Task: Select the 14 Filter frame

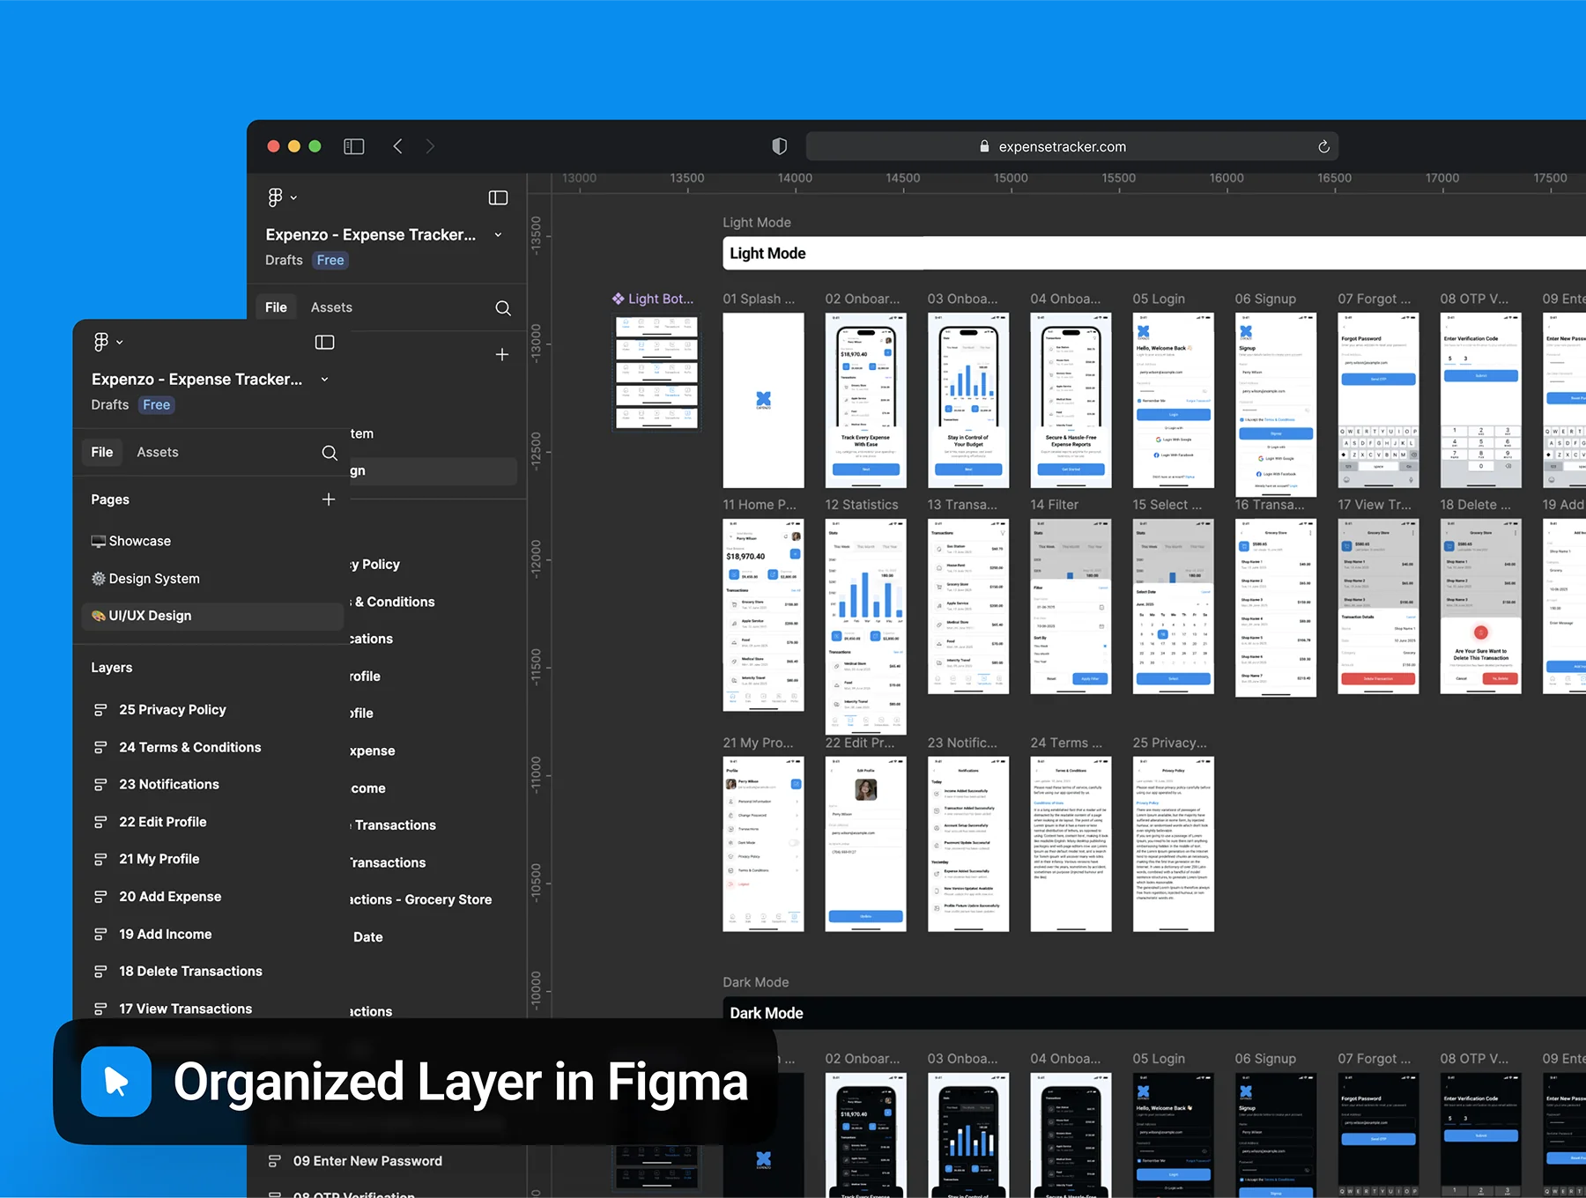Action: 1071,606
